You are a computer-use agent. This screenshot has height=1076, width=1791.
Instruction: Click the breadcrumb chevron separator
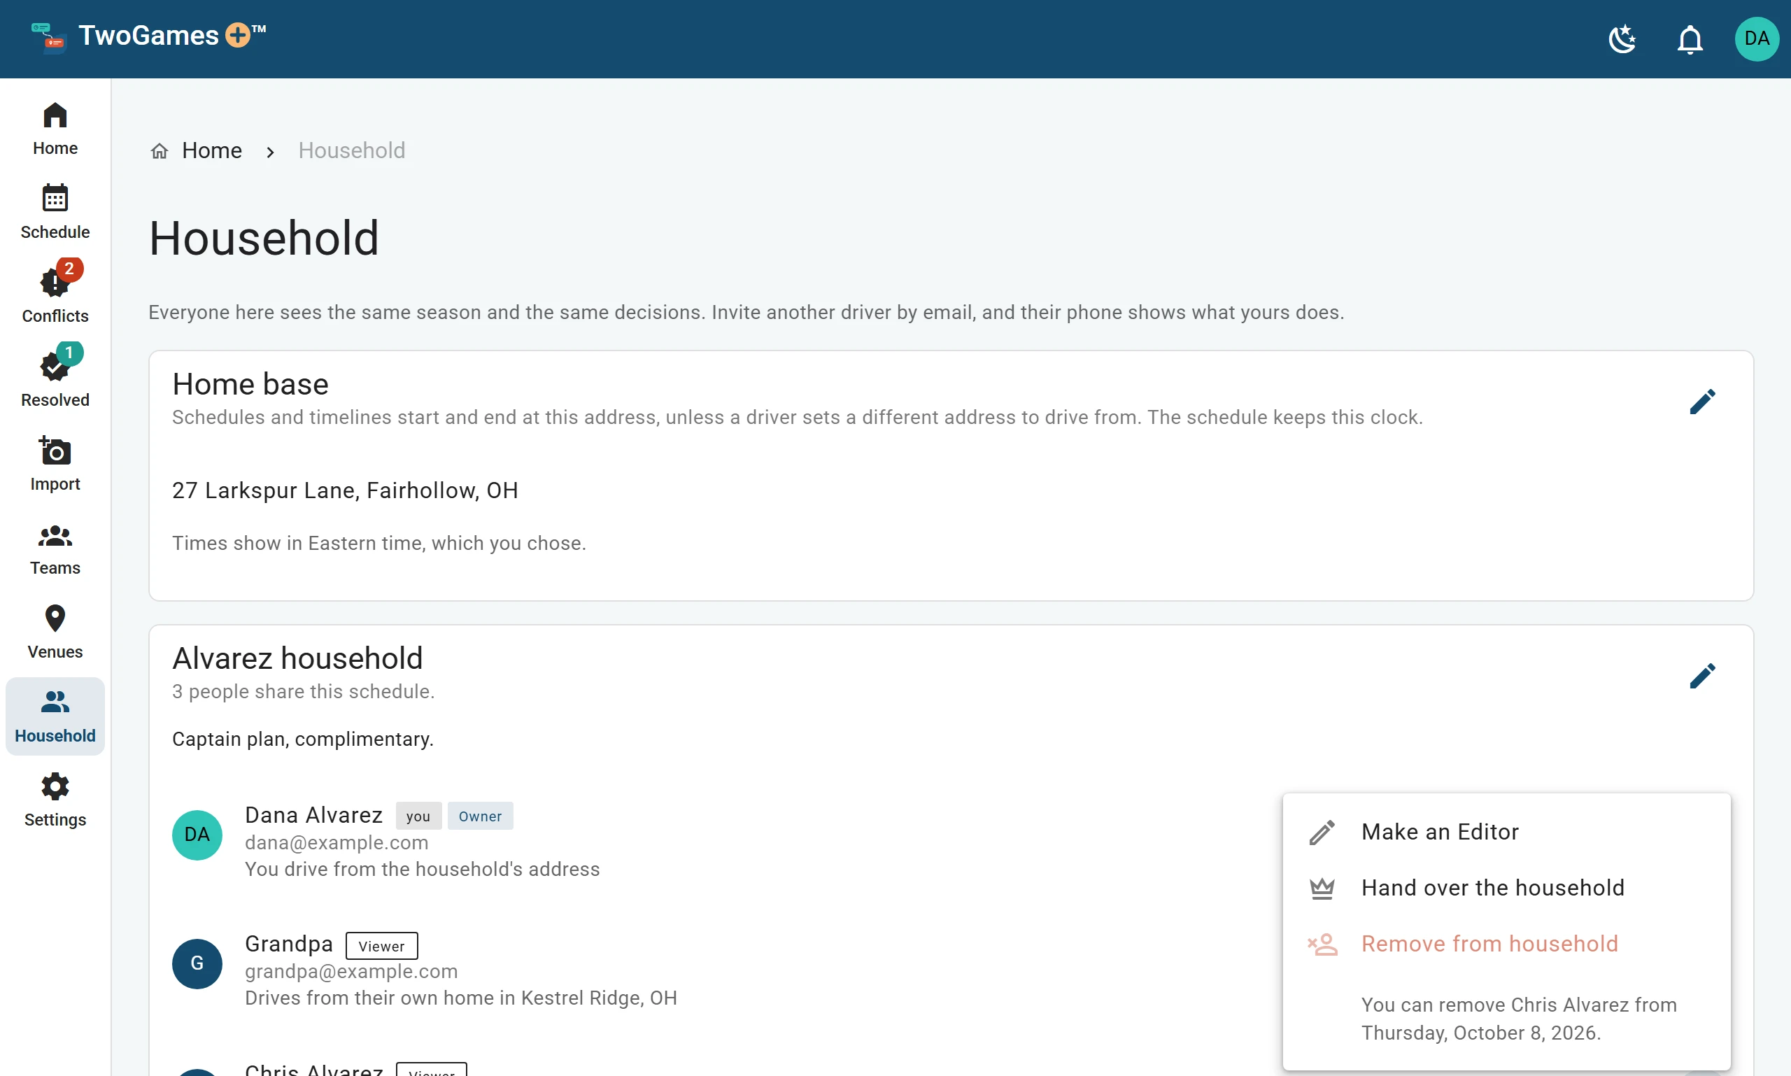[x=271, y=153]
